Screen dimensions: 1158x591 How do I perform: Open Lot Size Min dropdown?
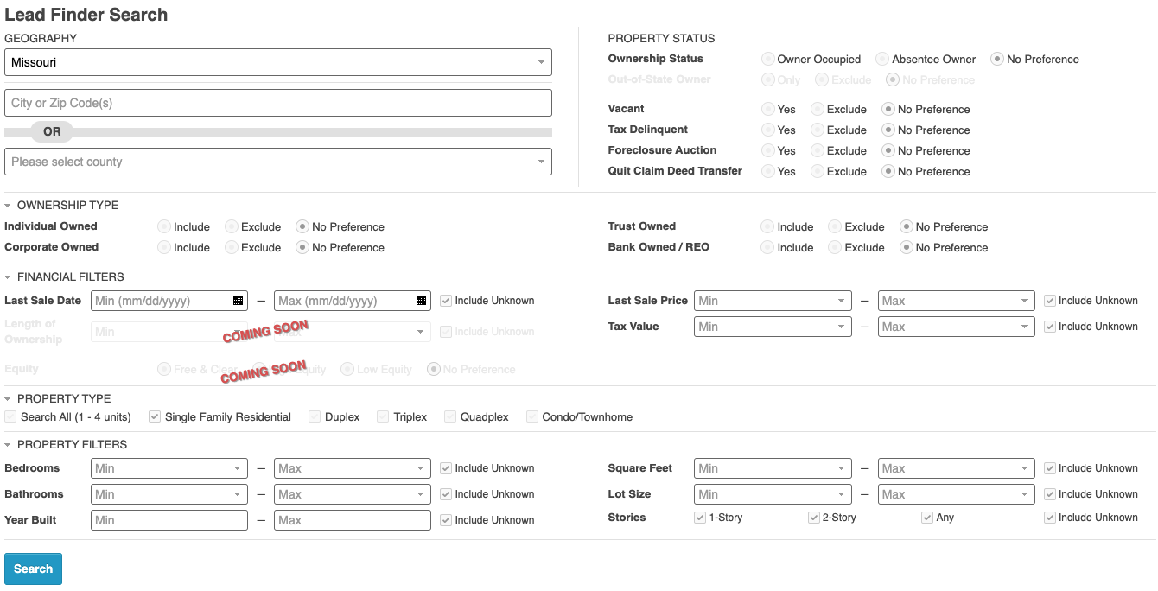773,494
